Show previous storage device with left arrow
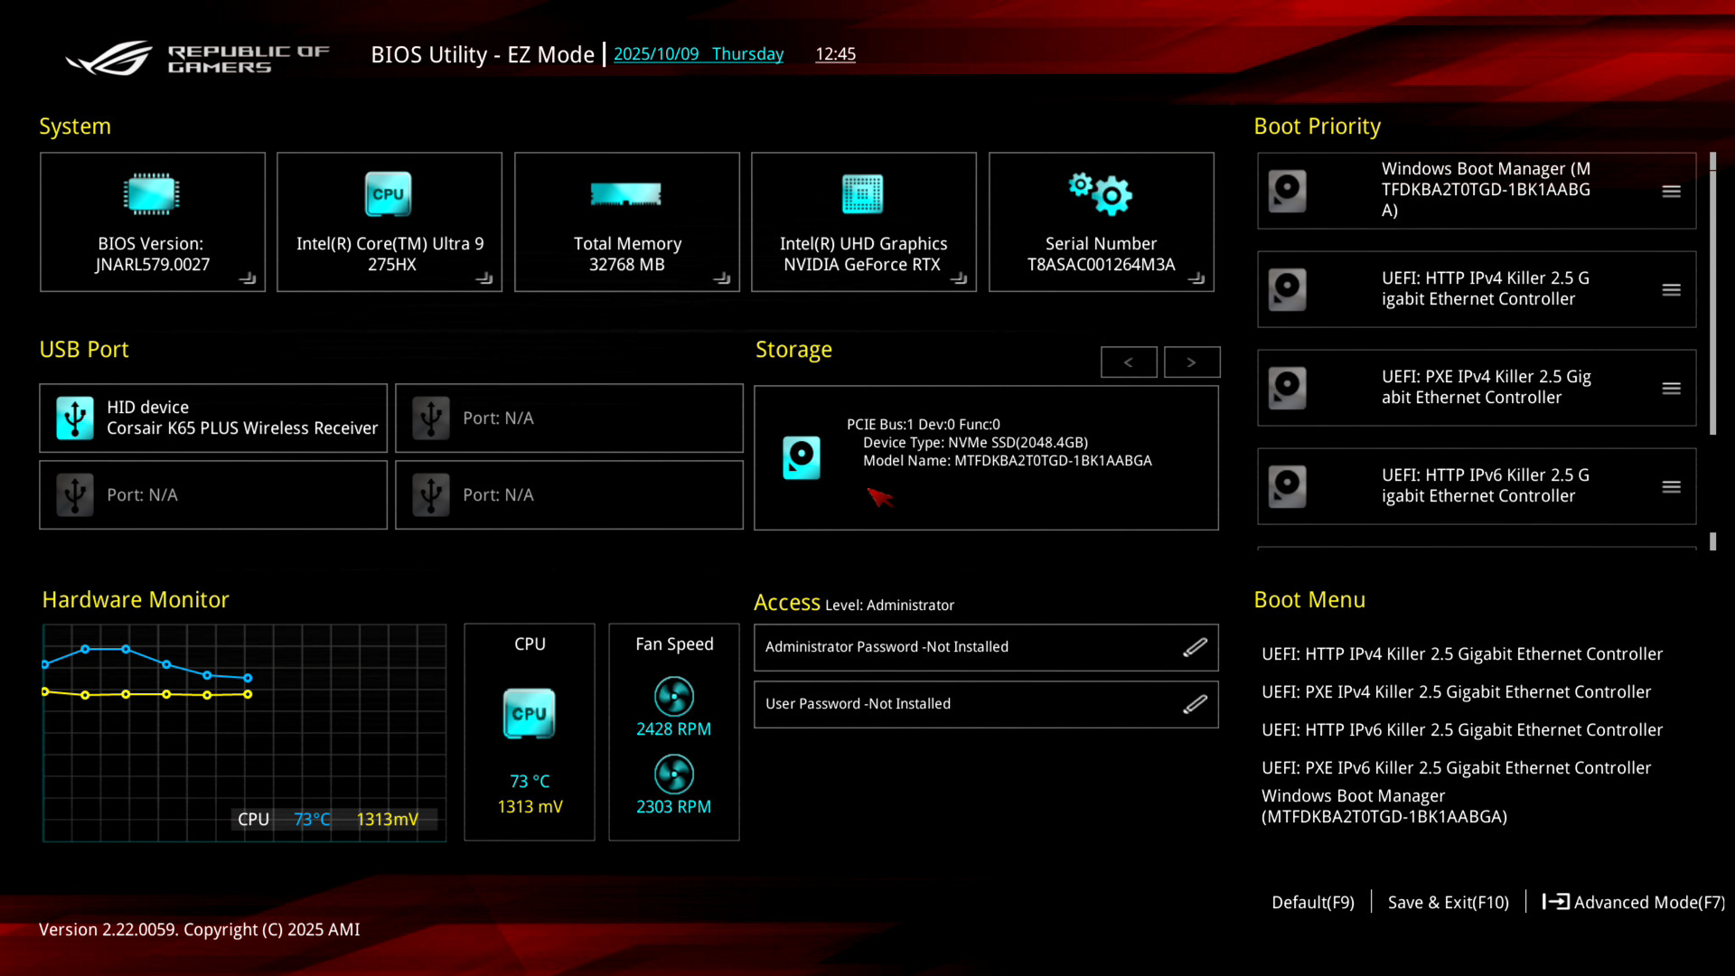Image resolution: width=1735 pixels, height=976 pixels. coord(1129,362)
